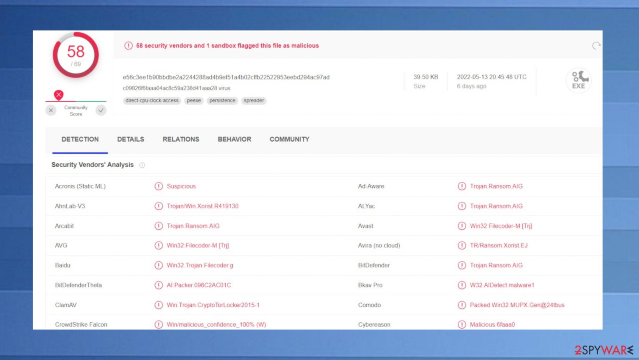Click the red community score marker
Viewport: 639px width, 360px height.
58,95
